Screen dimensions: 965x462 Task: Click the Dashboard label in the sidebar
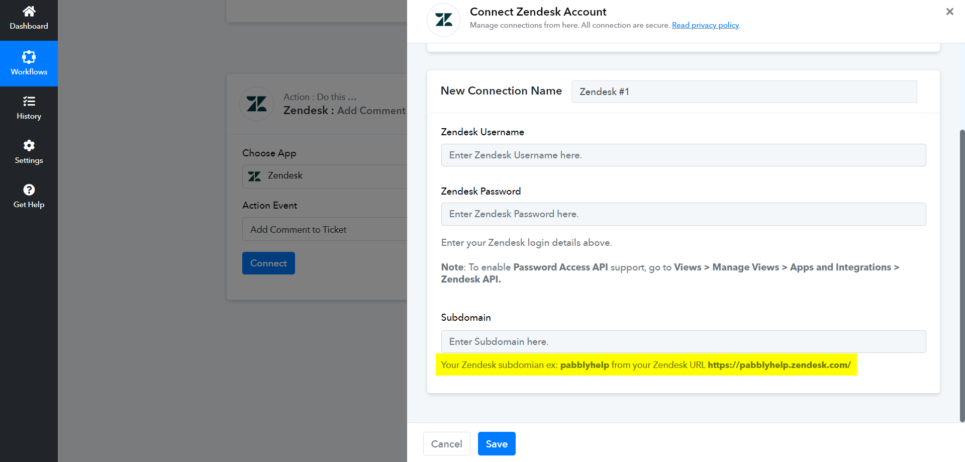(x=29, y=26)
